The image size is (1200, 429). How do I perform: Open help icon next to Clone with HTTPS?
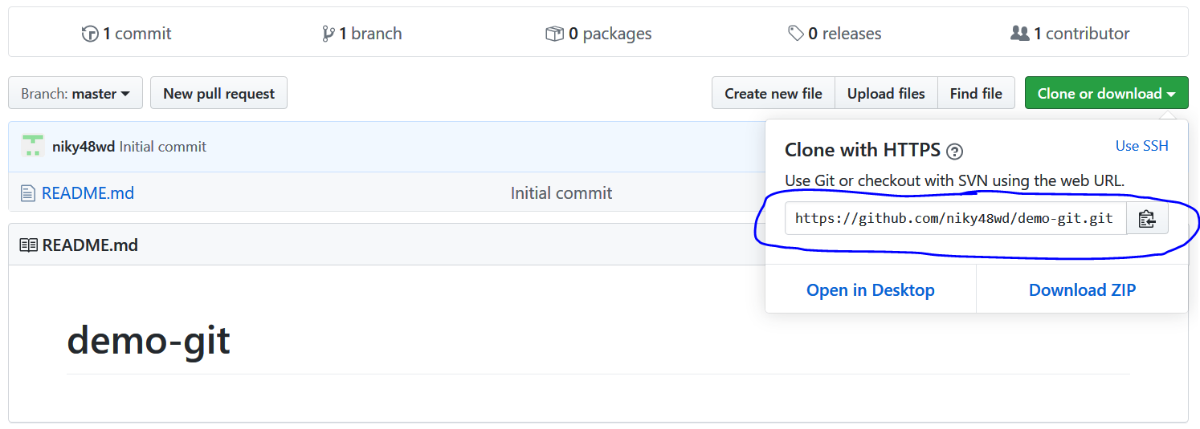954,151
